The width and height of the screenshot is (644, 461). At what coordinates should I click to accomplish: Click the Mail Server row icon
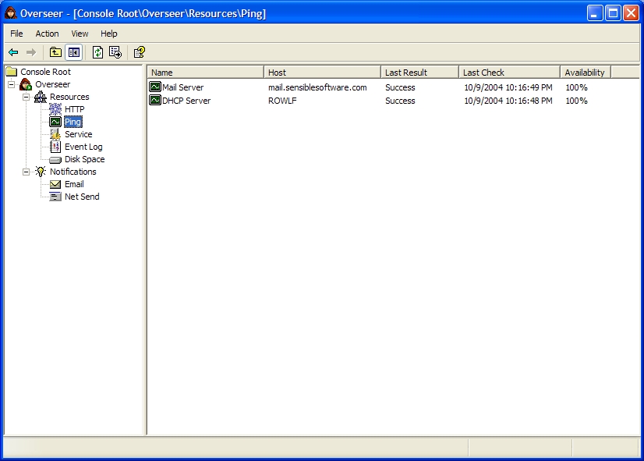(x=155, y=87)
